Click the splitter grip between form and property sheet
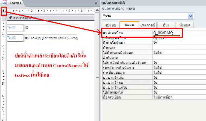This screenshot has width=206, height=121. (97, 77)
